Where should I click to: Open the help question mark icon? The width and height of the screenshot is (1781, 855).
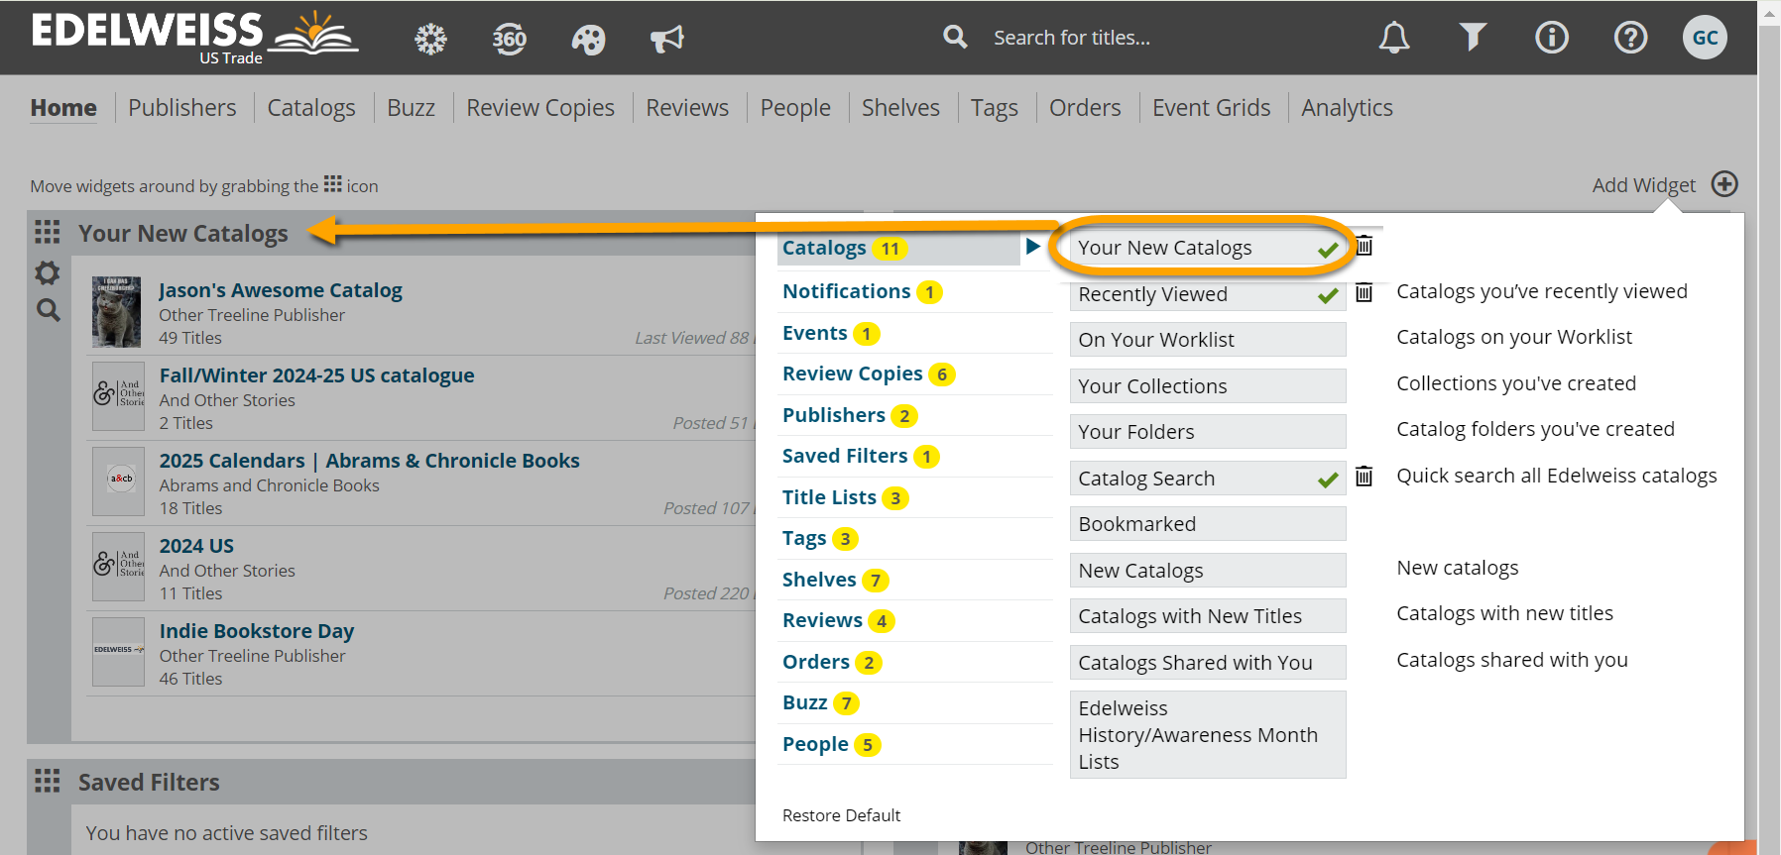coord(1630,38)
